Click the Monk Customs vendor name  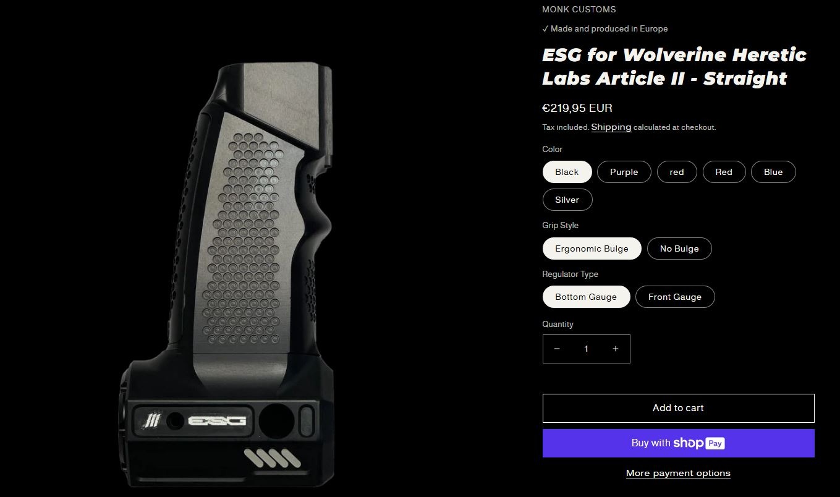(579, 9)
